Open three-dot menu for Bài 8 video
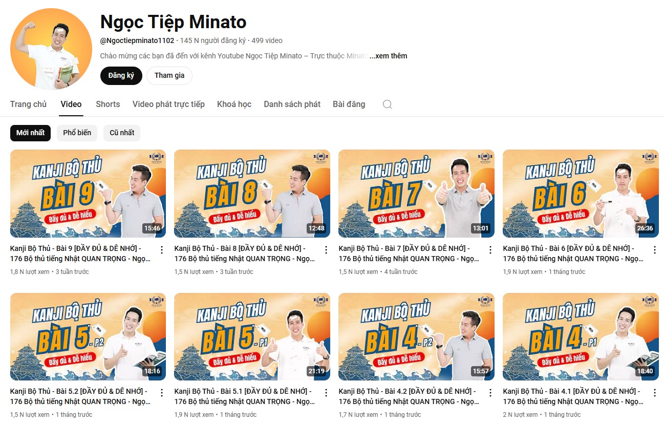 tap(326, 250)
